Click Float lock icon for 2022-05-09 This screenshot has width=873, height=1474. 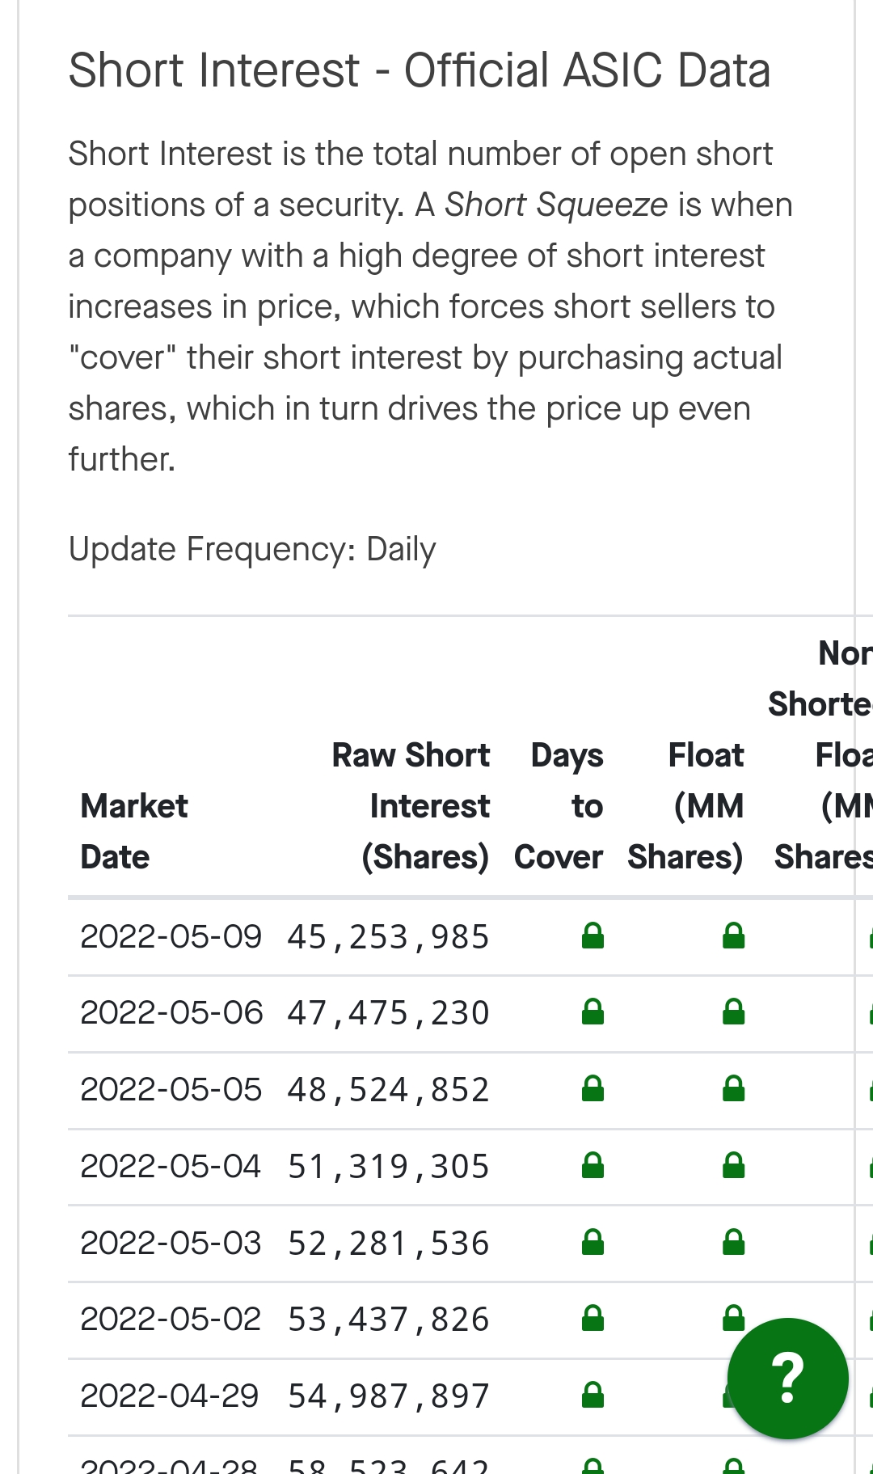point(734,936)
